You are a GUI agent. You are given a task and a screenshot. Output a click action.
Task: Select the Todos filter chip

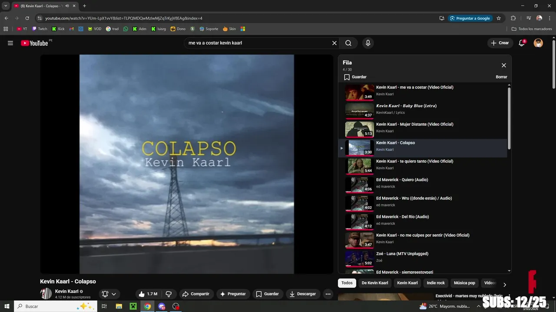click(x=347, y=283)
